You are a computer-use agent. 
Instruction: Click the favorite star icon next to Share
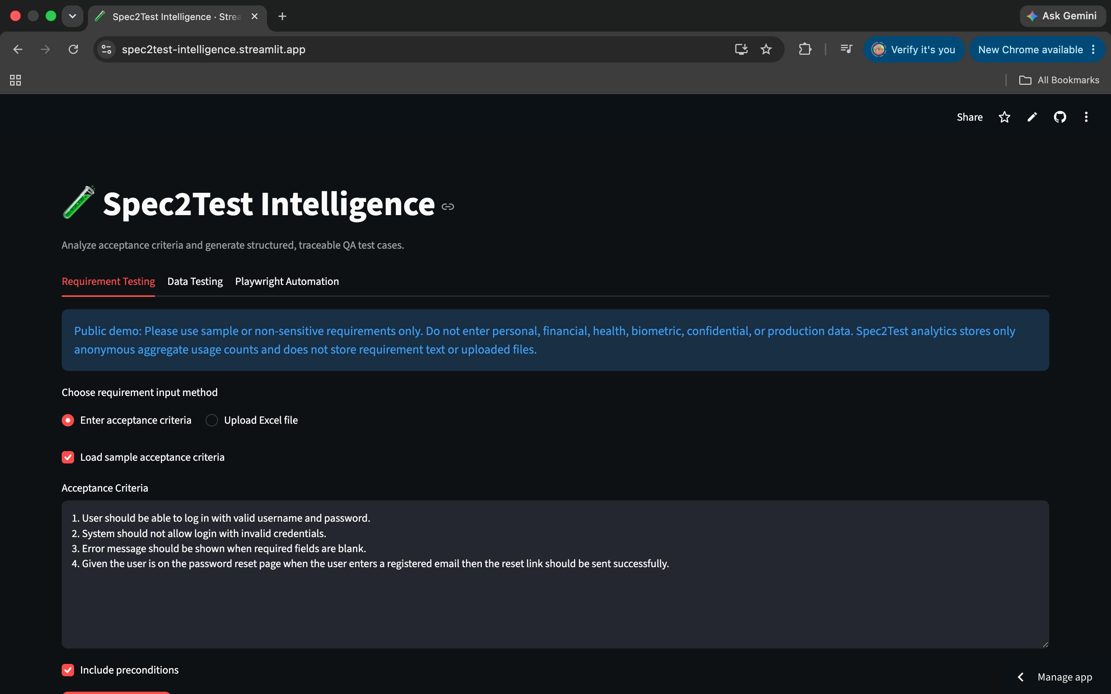click(x=1004, y=117)
